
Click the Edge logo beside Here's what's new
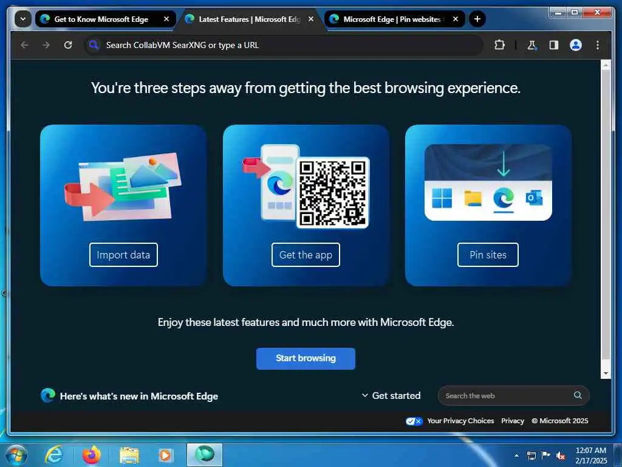pyautogui.click(x=48, y=395)
